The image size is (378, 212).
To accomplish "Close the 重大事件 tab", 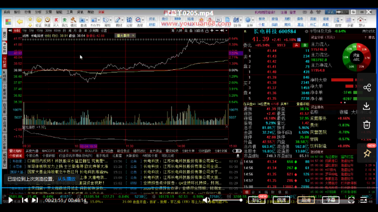I will [133, 35].
